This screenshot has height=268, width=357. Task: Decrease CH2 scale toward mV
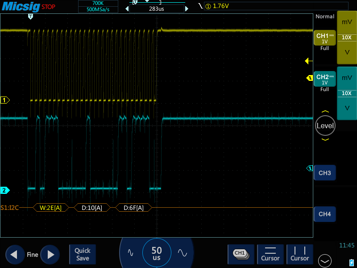click(347, 78)
